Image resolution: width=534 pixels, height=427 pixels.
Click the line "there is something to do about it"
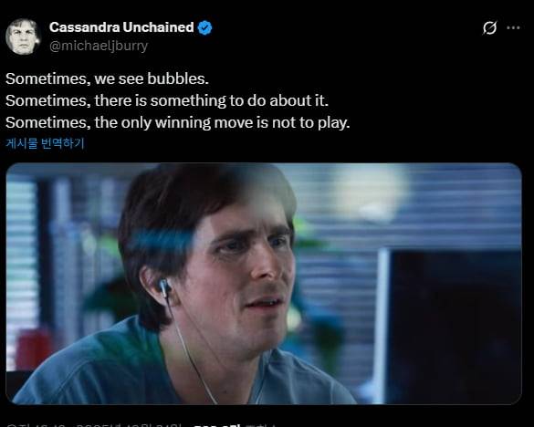[x=211, y=100]
